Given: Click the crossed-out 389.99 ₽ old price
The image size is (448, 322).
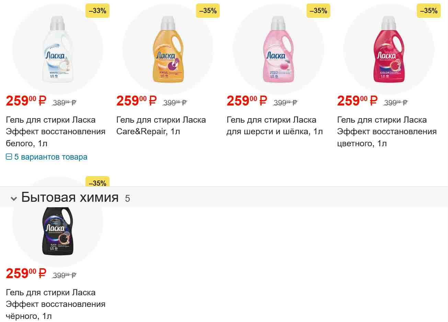Looking at the screenshot, I should pyautogui.click(x=64, y=102).
